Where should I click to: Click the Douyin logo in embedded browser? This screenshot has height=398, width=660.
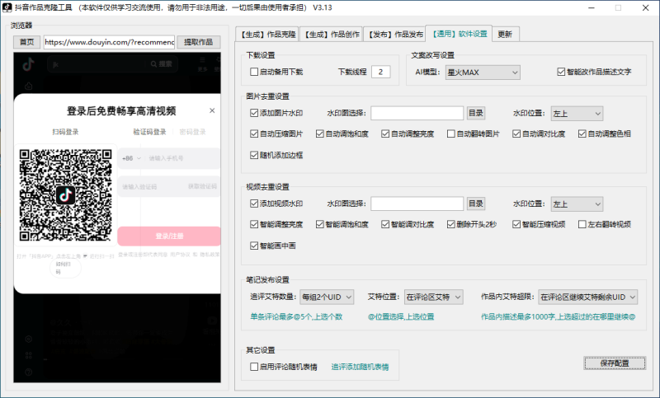[28, 64]
